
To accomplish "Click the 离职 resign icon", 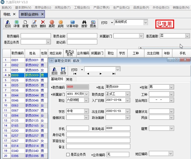I will (x=52, y=24).
